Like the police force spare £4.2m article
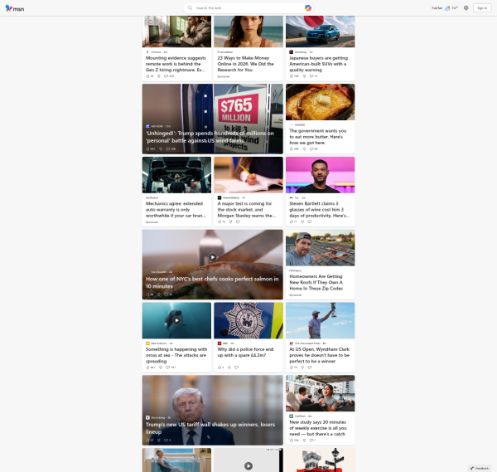The height and width of the screenshot is (472, 497). [220, 367]
